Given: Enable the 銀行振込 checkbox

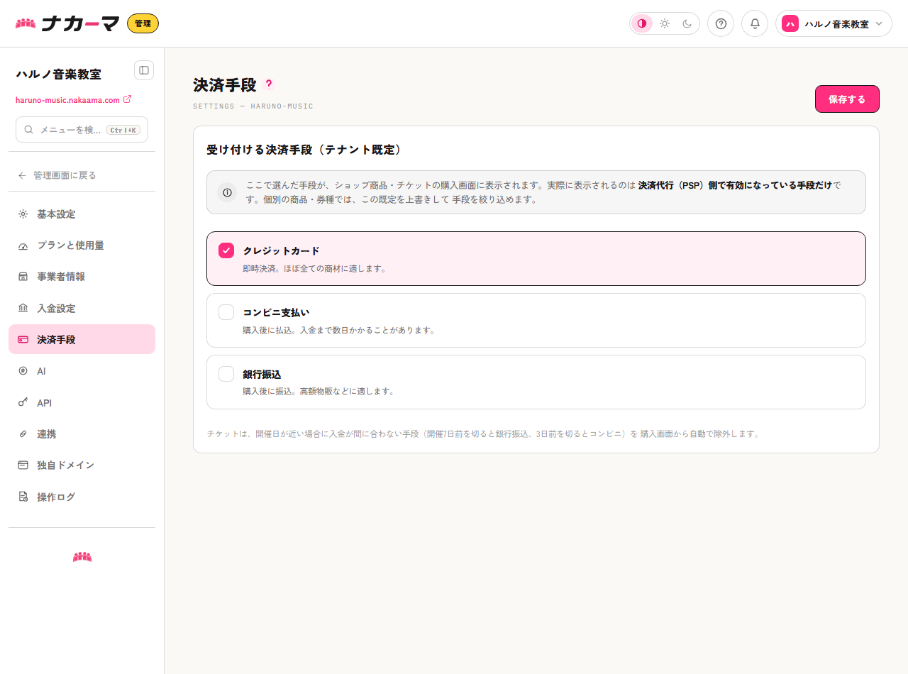Looking at the screenshot, I should [x=226, y=374].
